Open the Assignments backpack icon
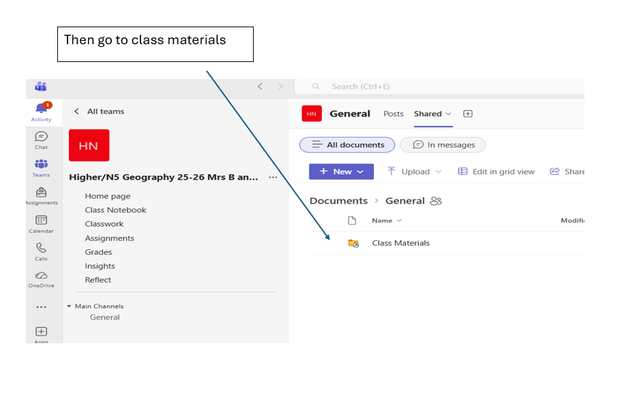 pos(41,192)
